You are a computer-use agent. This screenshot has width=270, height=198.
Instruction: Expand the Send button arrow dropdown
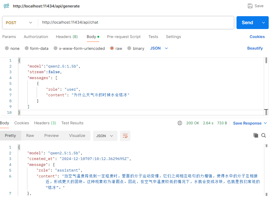point(264,23)
